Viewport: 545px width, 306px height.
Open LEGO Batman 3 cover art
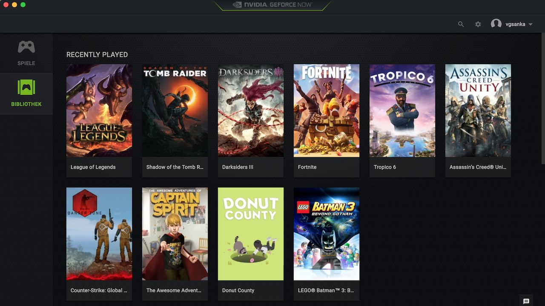pos(327,234)
